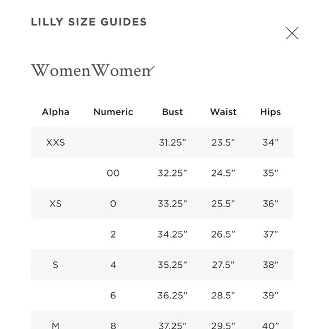Select the numeric size 6 cell
Viewport: 329px width, 329px height.
pyautogui.click(x=113, y=296)
